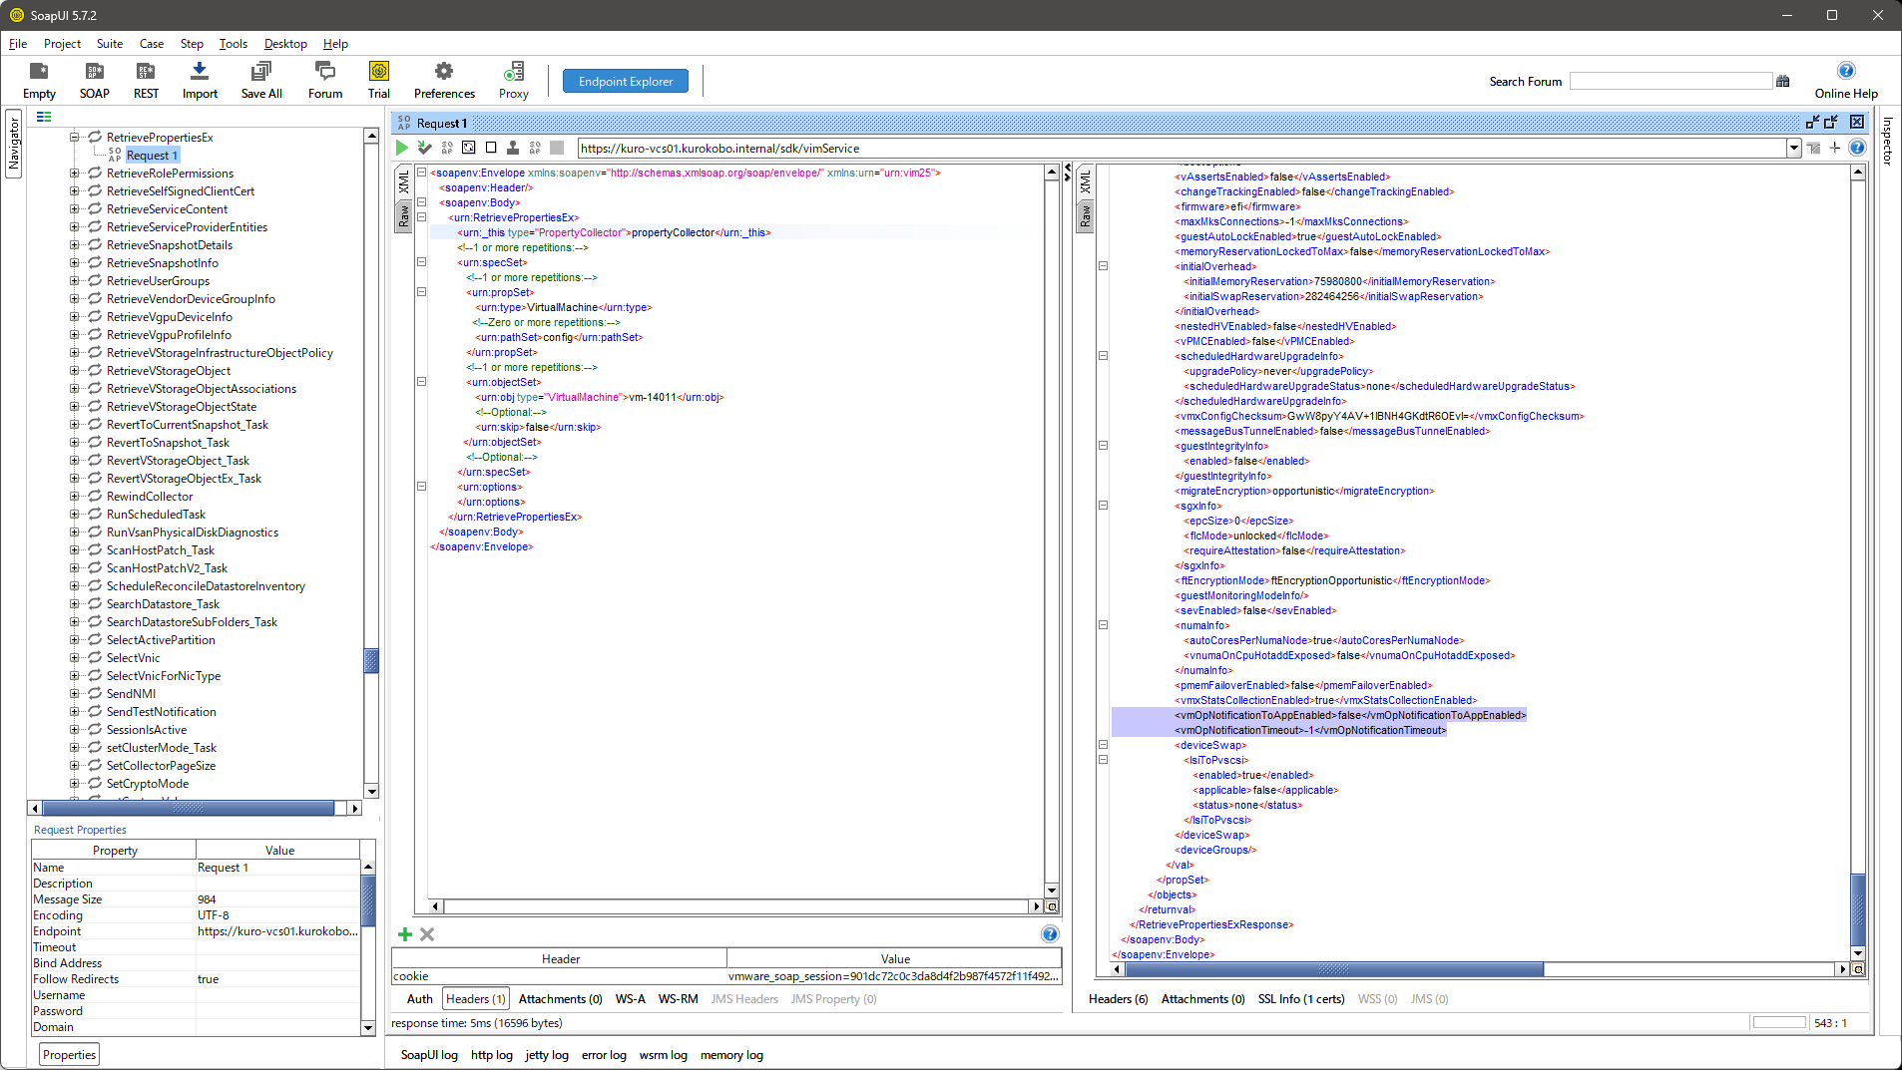The width and height of the screenshot is (1902, 1070).
Task: Collapse the initialOverhead node in response
Action: point(1103,266)
